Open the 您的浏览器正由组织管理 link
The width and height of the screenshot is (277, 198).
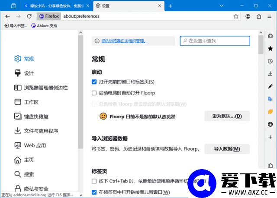point(124,41)
